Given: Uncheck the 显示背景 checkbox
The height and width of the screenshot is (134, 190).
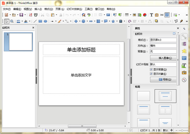Looking at the screenshot, I should (151, 69).
